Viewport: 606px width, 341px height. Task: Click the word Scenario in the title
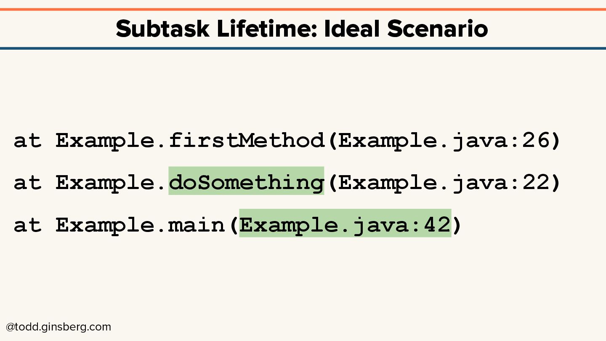tap(438, 29)
